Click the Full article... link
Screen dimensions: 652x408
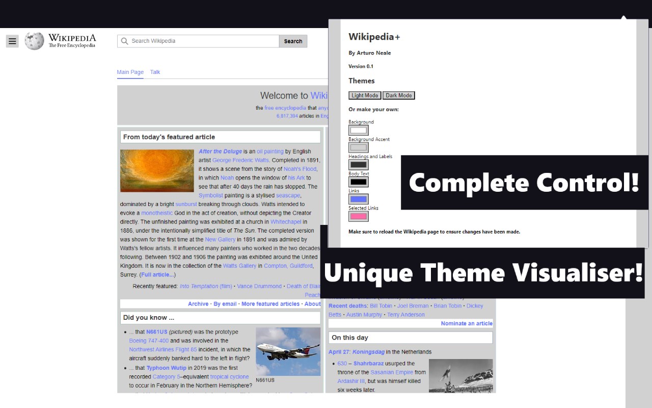157,275
